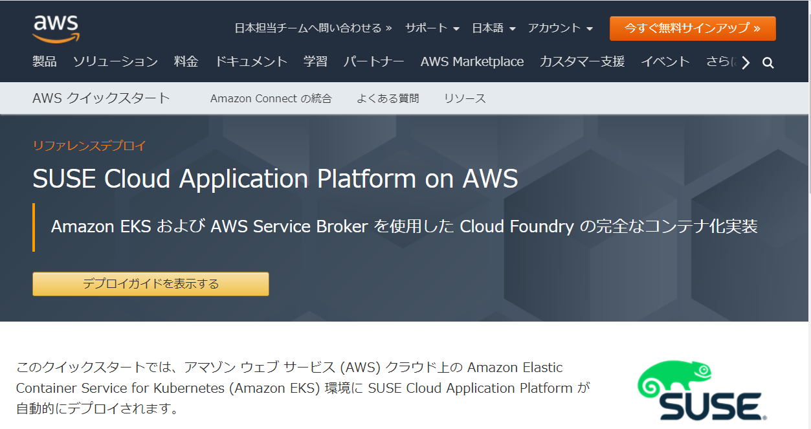Click the デプロイガイドを表示する button

click(x=150, y=283)
